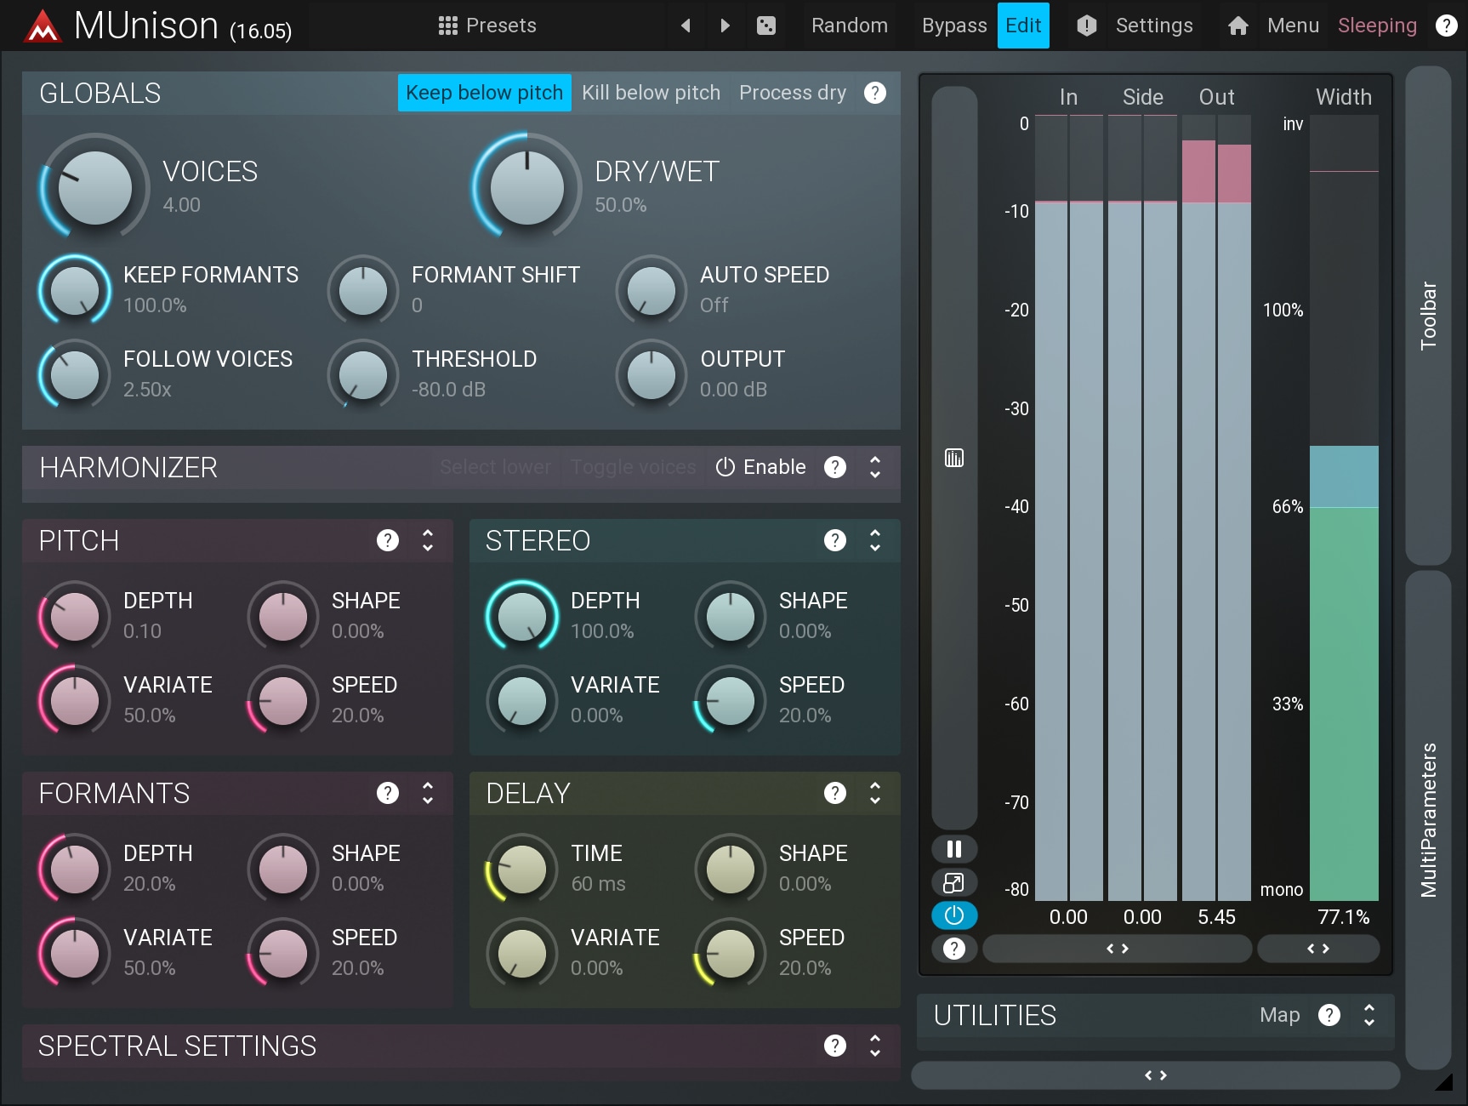The height and width of the screenshot is (1106, 1468).
Task: Open the DELAY section help icon
Action: [835, 793]
